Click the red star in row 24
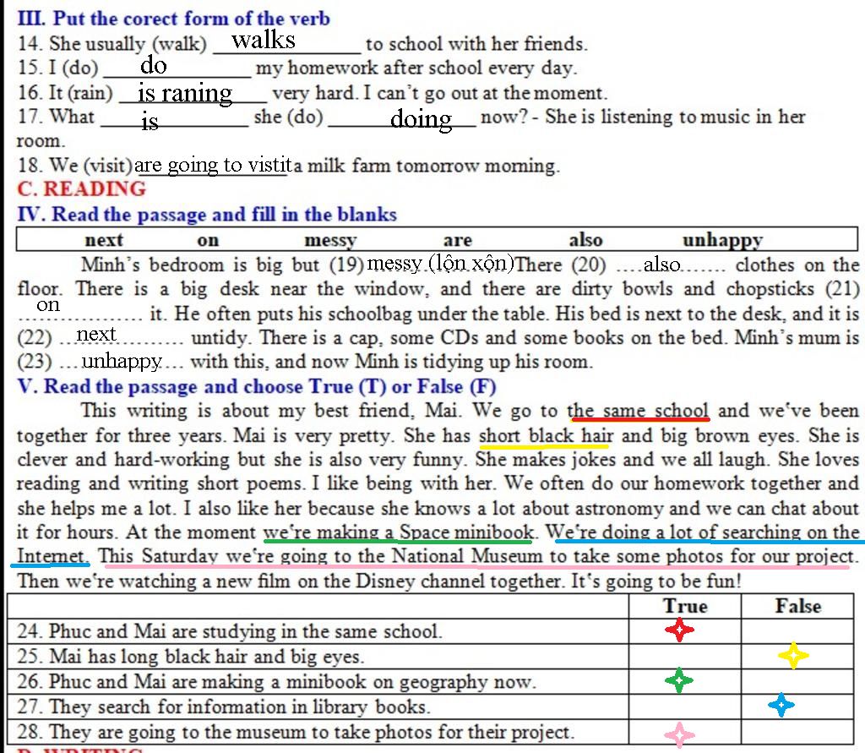This screenshot has width=865, height=753. (679, 630)
